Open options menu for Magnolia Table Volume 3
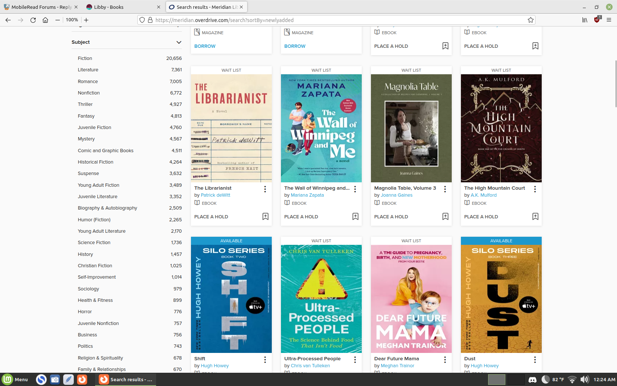Screen dimensions: 617x386 [x=445, y=189]
